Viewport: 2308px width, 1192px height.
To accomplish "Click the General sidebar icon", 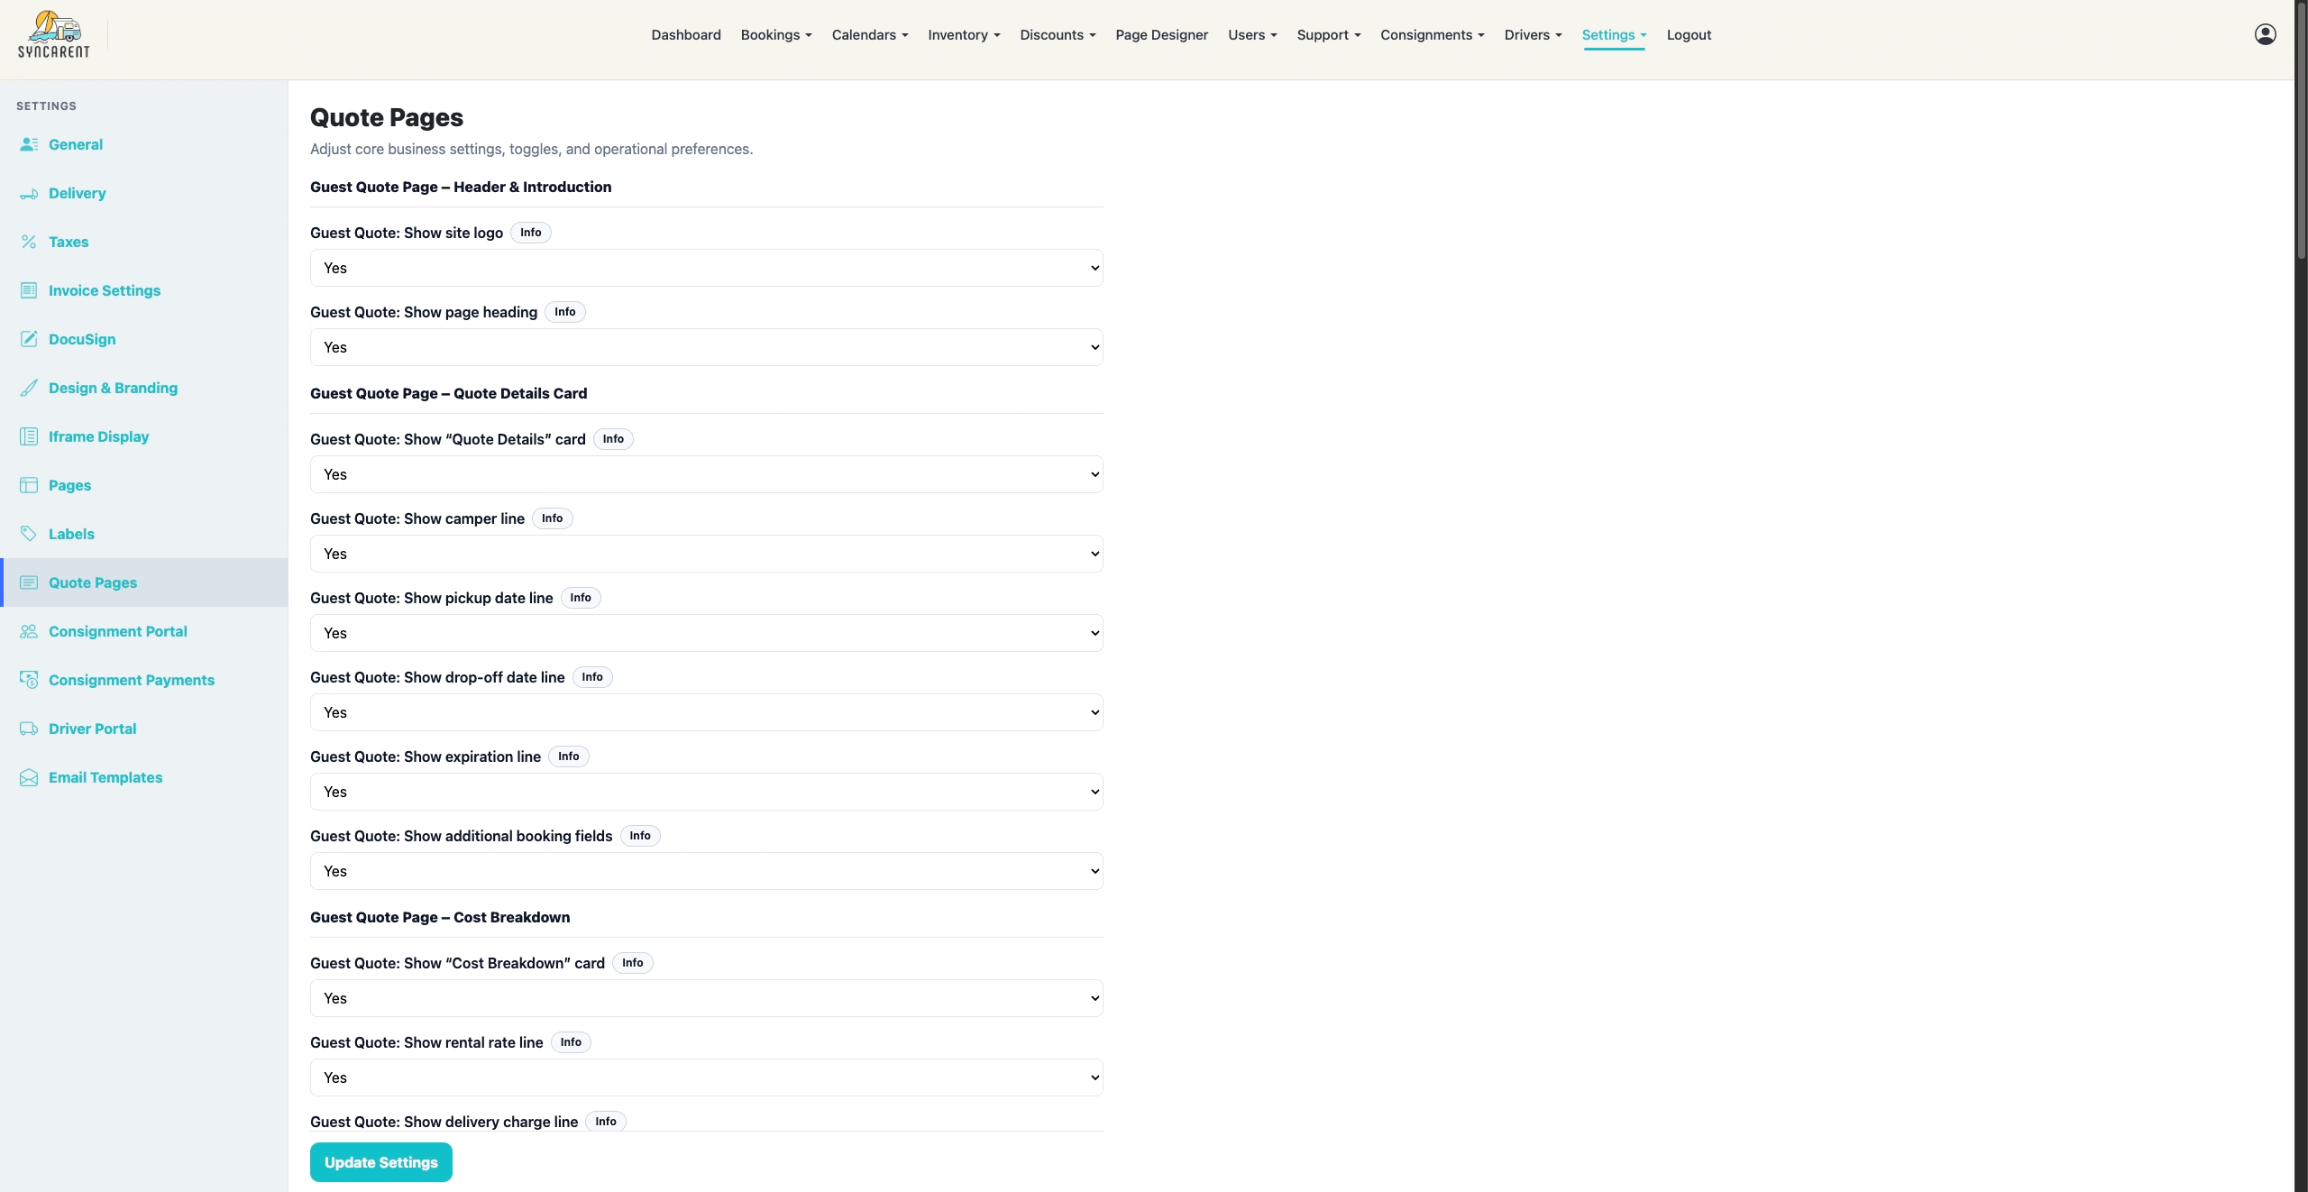I will pyautogui.click(x=29, y=144).
